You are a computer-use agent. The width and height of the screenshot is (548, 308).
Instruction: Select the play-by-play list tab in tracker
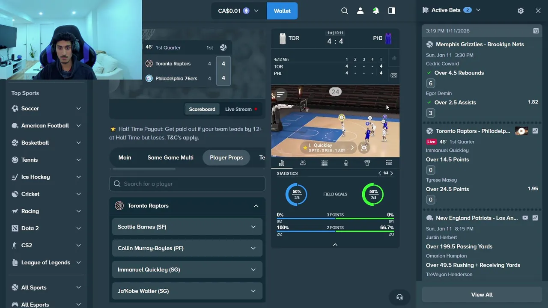(389, 163)
